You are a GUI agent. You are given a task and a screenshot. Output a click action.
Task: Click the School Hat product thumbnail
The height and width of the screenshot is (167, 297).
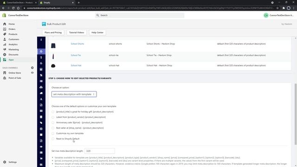53,66
